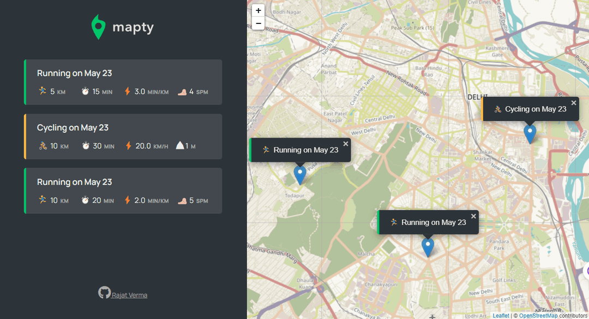
Task: Click the GitHub icon in the footer
Action: [104, 292]
